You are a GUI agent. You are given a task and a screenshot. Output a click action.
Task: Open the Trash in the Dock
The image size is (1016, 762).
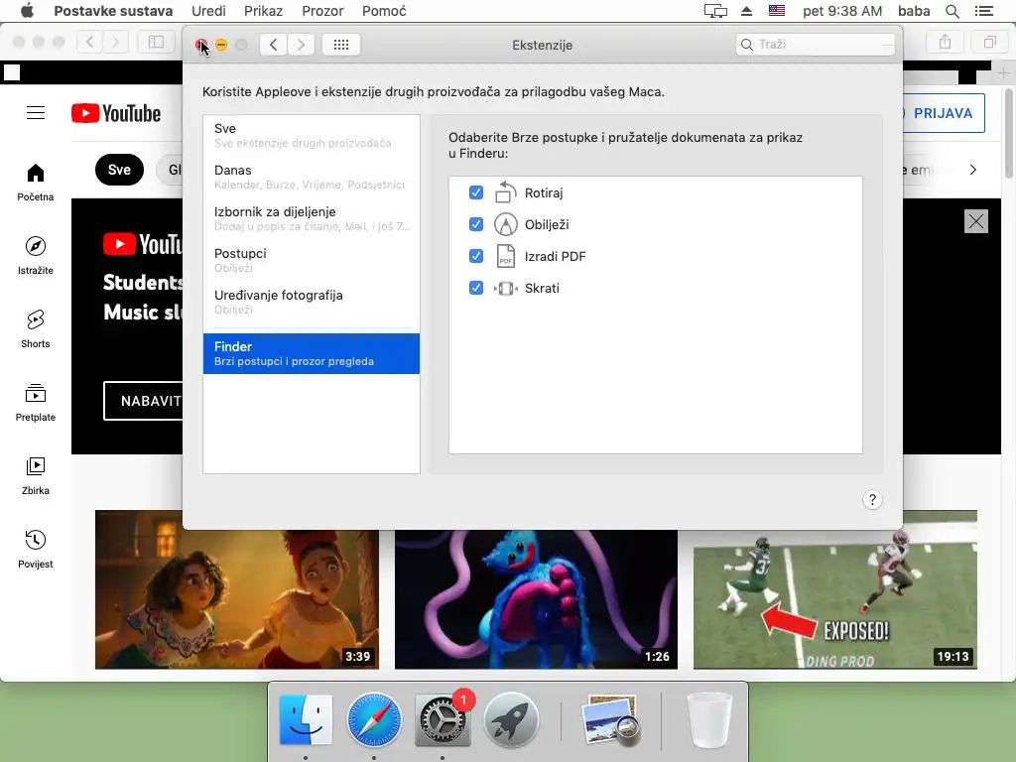[708, 720]
